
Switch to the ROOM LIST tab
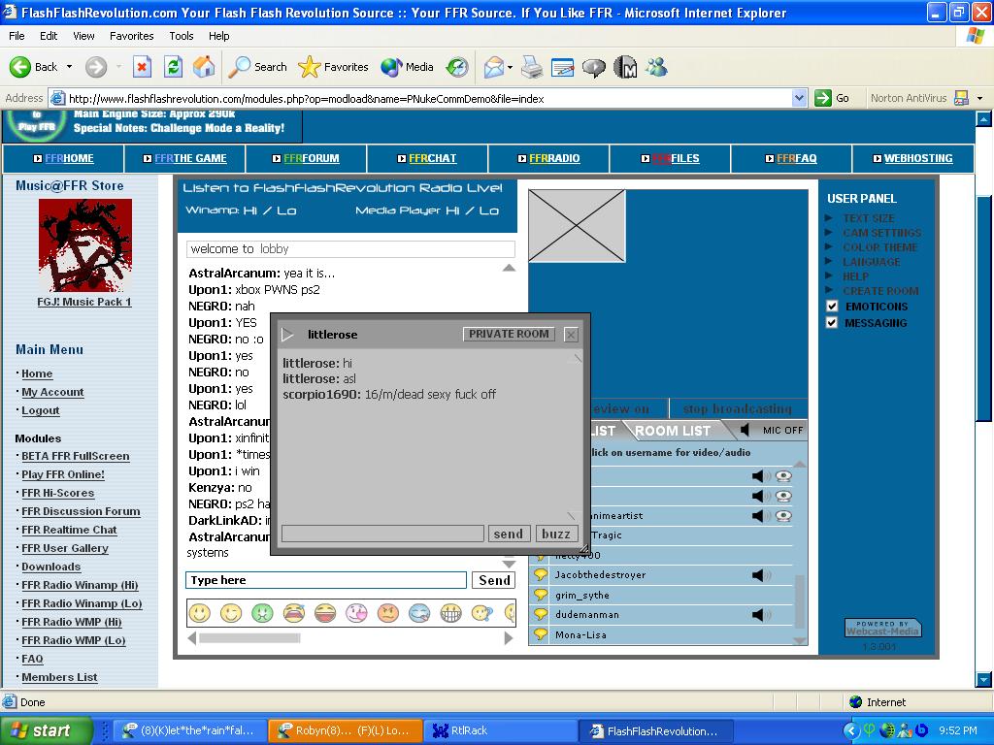pos(673,431)
